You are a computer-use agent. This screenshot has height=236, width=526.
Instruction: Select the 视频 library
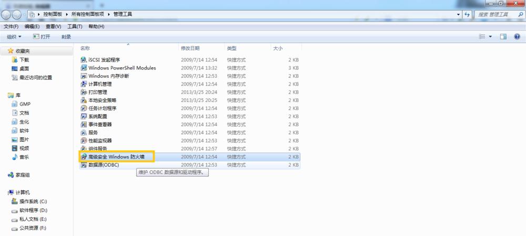click(24, 148)
